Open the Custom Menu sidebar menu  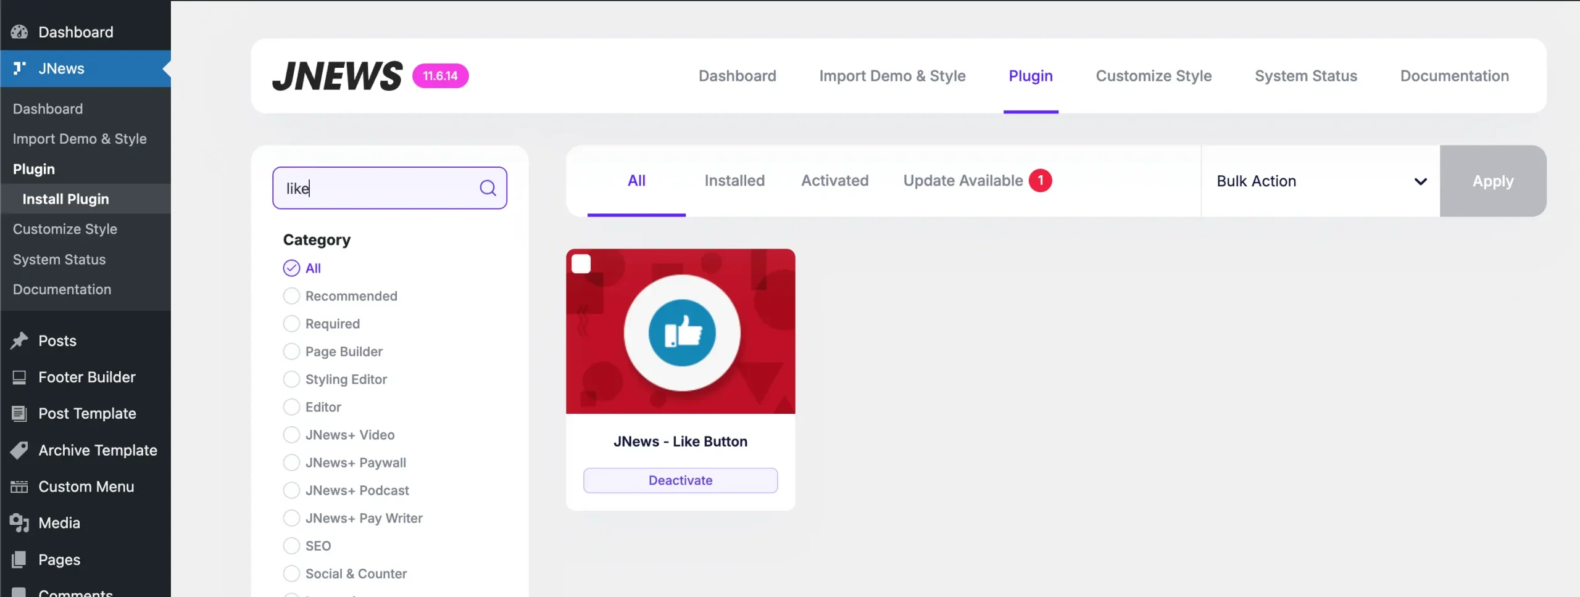tap(85, 487)
